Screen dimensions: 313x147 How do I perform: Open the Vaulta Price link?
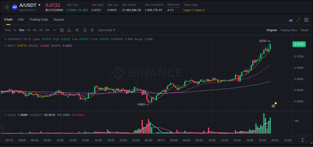pos(28,10)
